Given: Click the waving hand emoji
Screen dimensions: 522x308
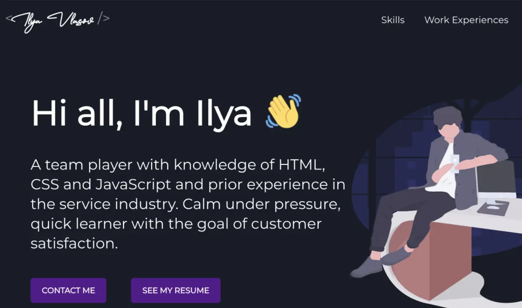Looking at the screenshot, I should point(284,111).
